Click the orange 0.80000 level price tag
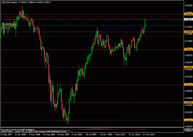The image size is (193, 137). (x=189, y=14)
